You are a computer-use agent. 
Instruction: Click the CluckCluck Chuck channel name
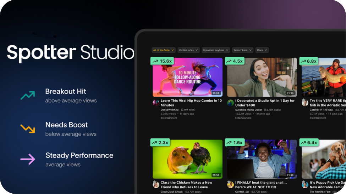(x=172, y=192)
